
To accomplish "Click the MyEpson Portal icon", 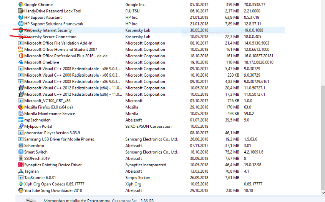I will (x=21, y=126).
